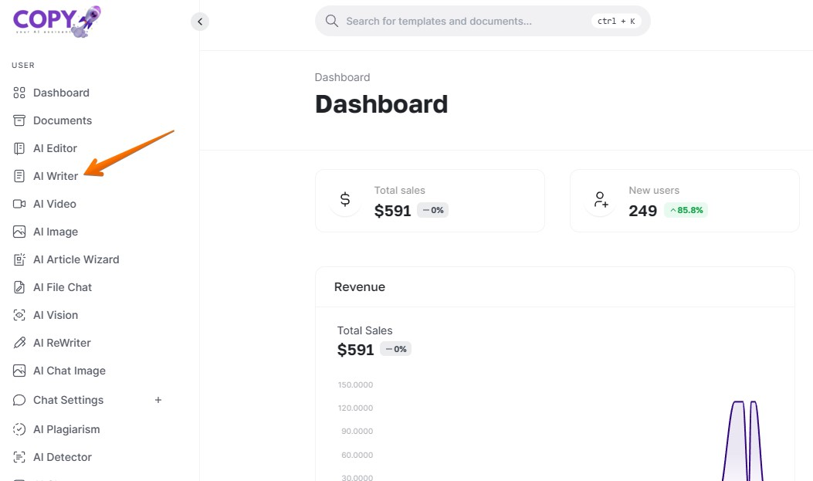Go to AI File Chat
The image size is (813, 481).
point(62,287)
